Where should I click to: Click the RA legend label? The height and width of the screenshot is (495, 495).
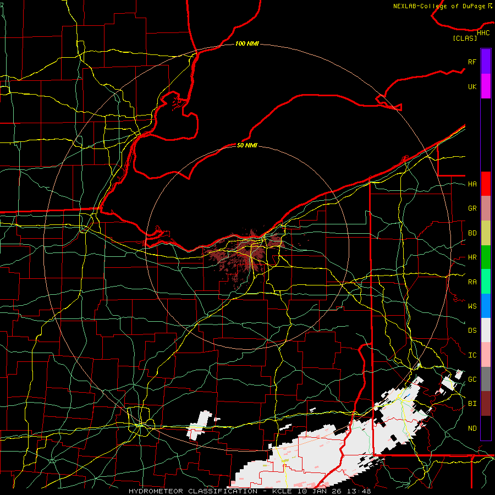coord(472,282)
